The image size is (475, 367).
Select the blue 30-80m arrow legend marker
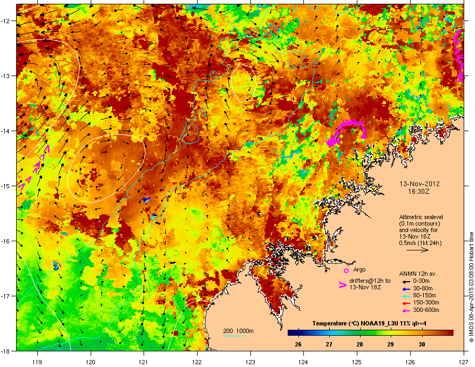[405, 289]
